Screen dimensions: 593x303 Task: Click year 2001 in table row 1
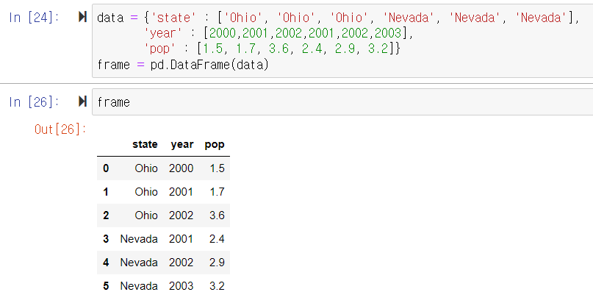(x=182, y=192)
